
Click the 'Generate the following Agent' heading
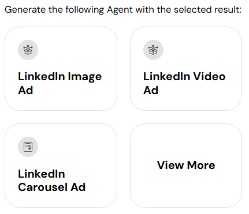coord(123,10)
